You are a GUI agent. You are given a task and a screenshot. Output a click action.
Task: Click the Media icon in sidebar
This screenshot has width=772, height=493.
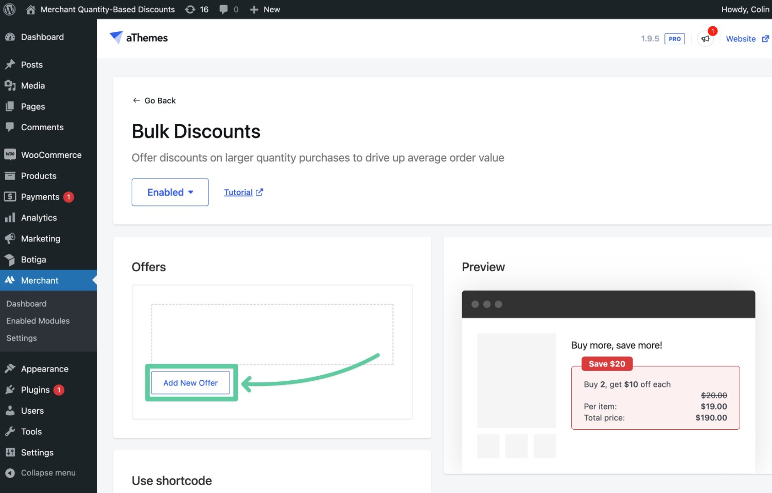tap(10, 85)
